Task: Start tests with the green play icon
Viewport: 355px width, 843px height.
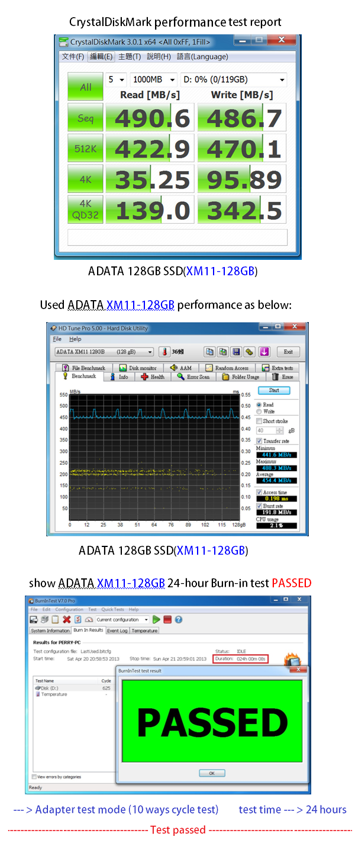Action: (x=156, y=620)
